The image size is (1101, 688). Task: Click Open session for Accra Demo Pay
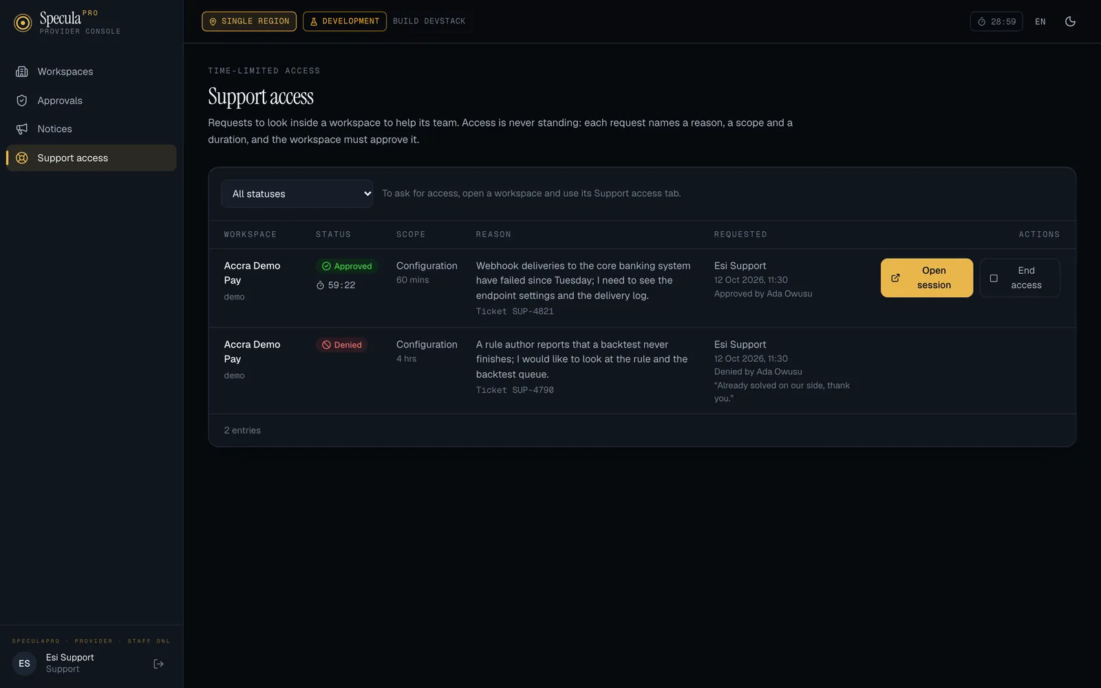(926, 278)
